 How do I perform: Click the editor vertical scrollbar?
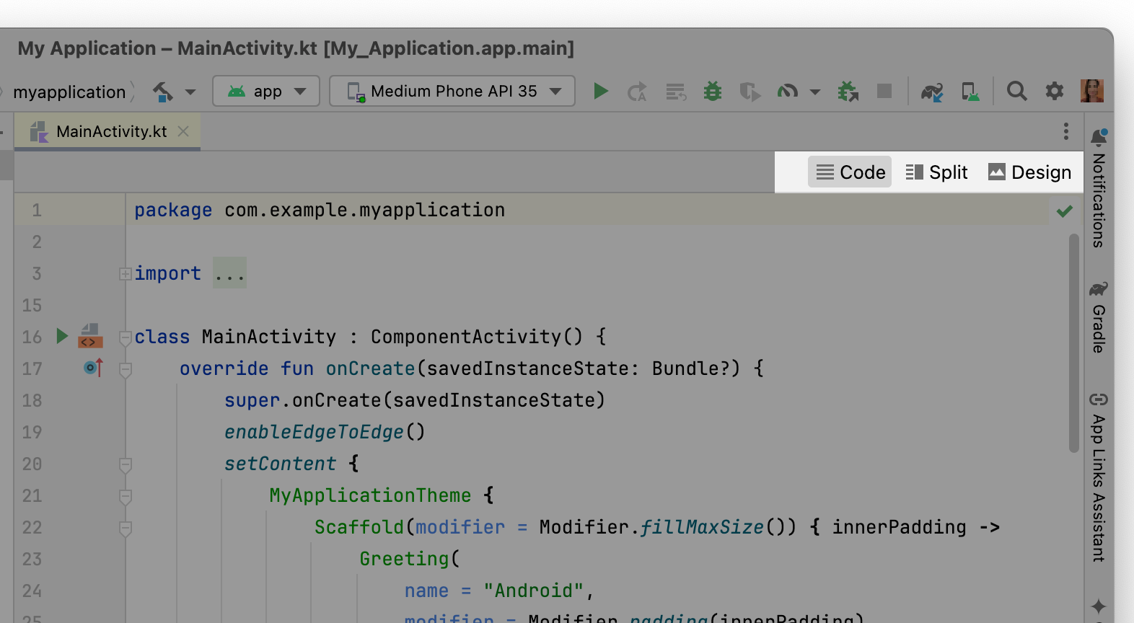(x=1073, y=343)
